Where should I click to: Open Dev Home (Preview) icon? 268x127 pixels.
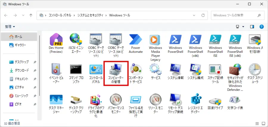click(x=56, y=39)
